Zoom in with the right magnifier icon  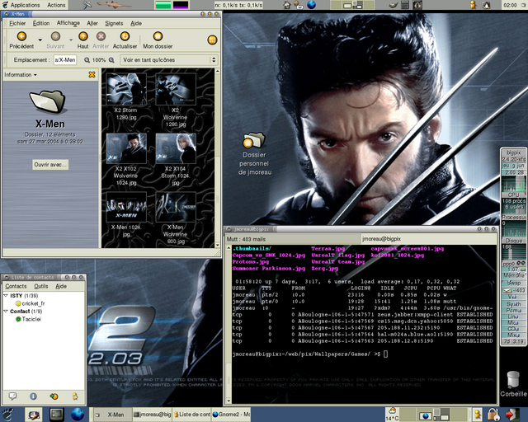(111, 60)
